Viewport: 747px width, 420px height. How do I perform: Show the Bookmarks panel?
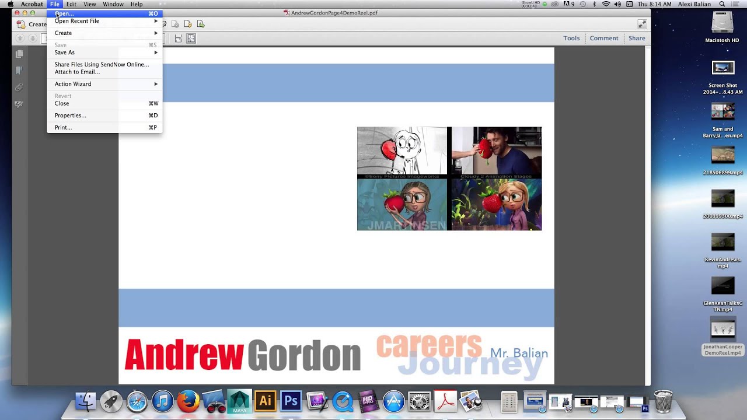pyautogui.click(x=19, y=71)
